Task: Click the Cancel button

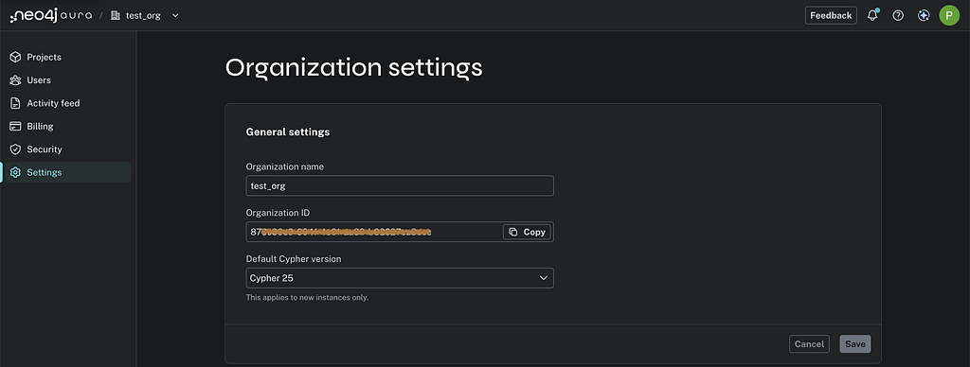Action: (x=809, y=344)
